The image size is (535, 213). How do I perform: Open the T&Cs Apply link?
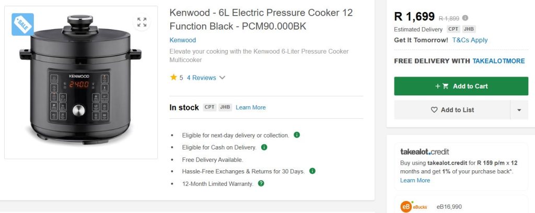pos(470,40)
